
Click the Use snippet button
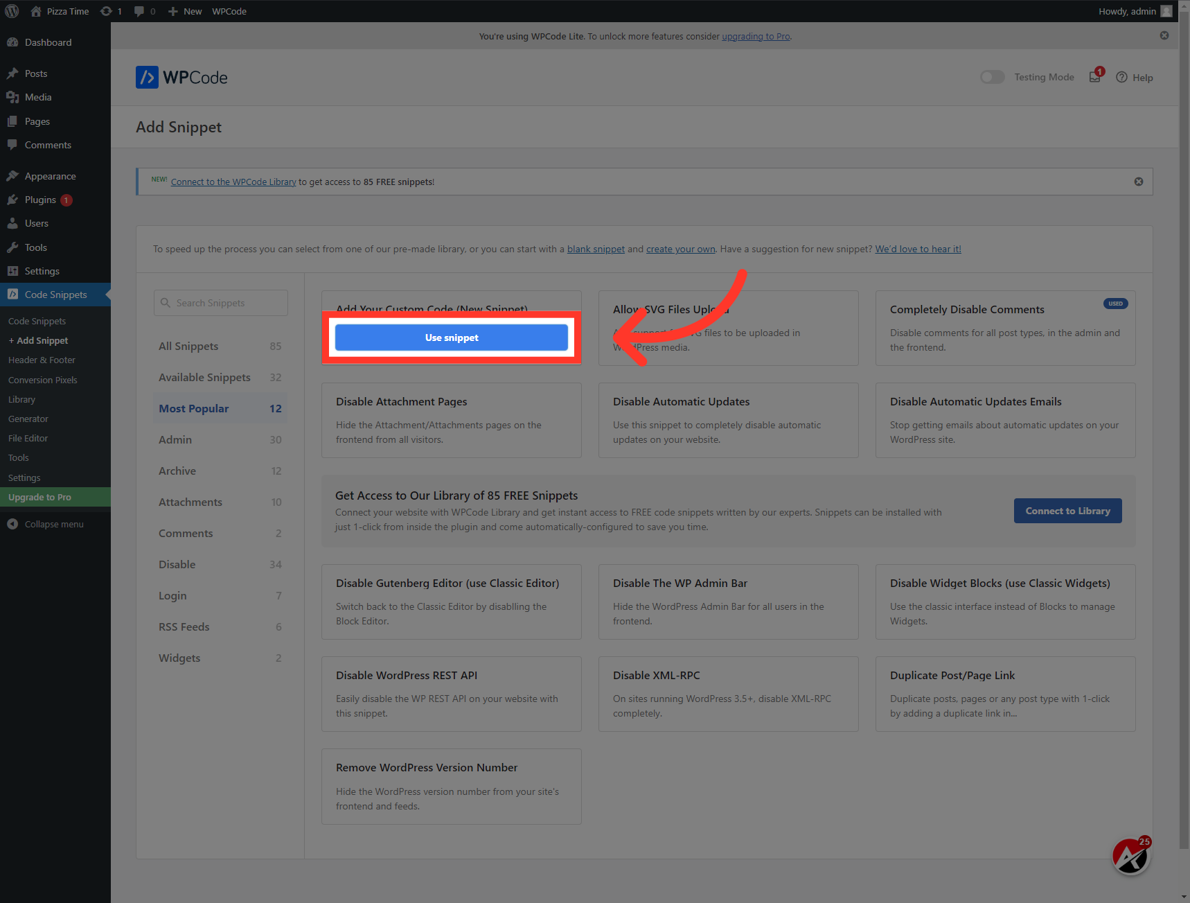(x=451, y=337)
